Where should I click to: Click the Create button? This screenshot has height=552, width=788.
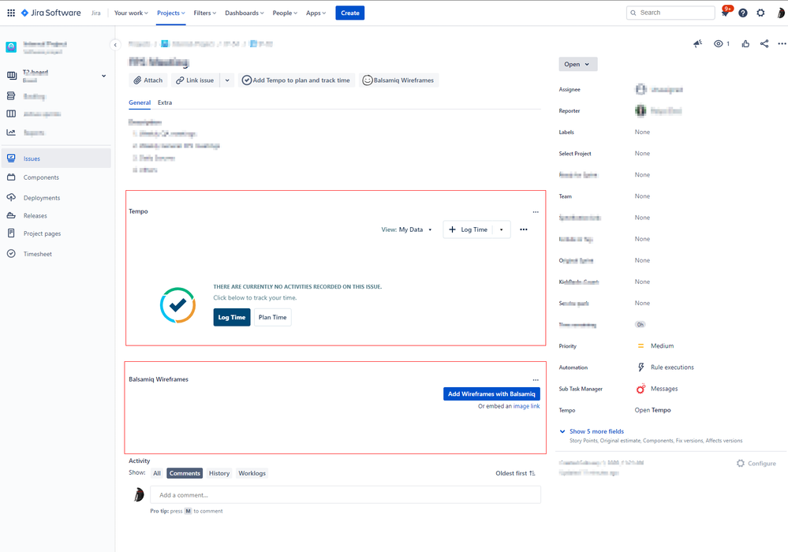click(349, 13)
